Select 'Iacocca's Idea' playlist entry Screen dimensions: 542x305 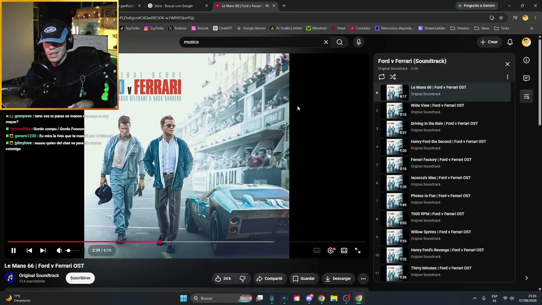click(442, 183)
